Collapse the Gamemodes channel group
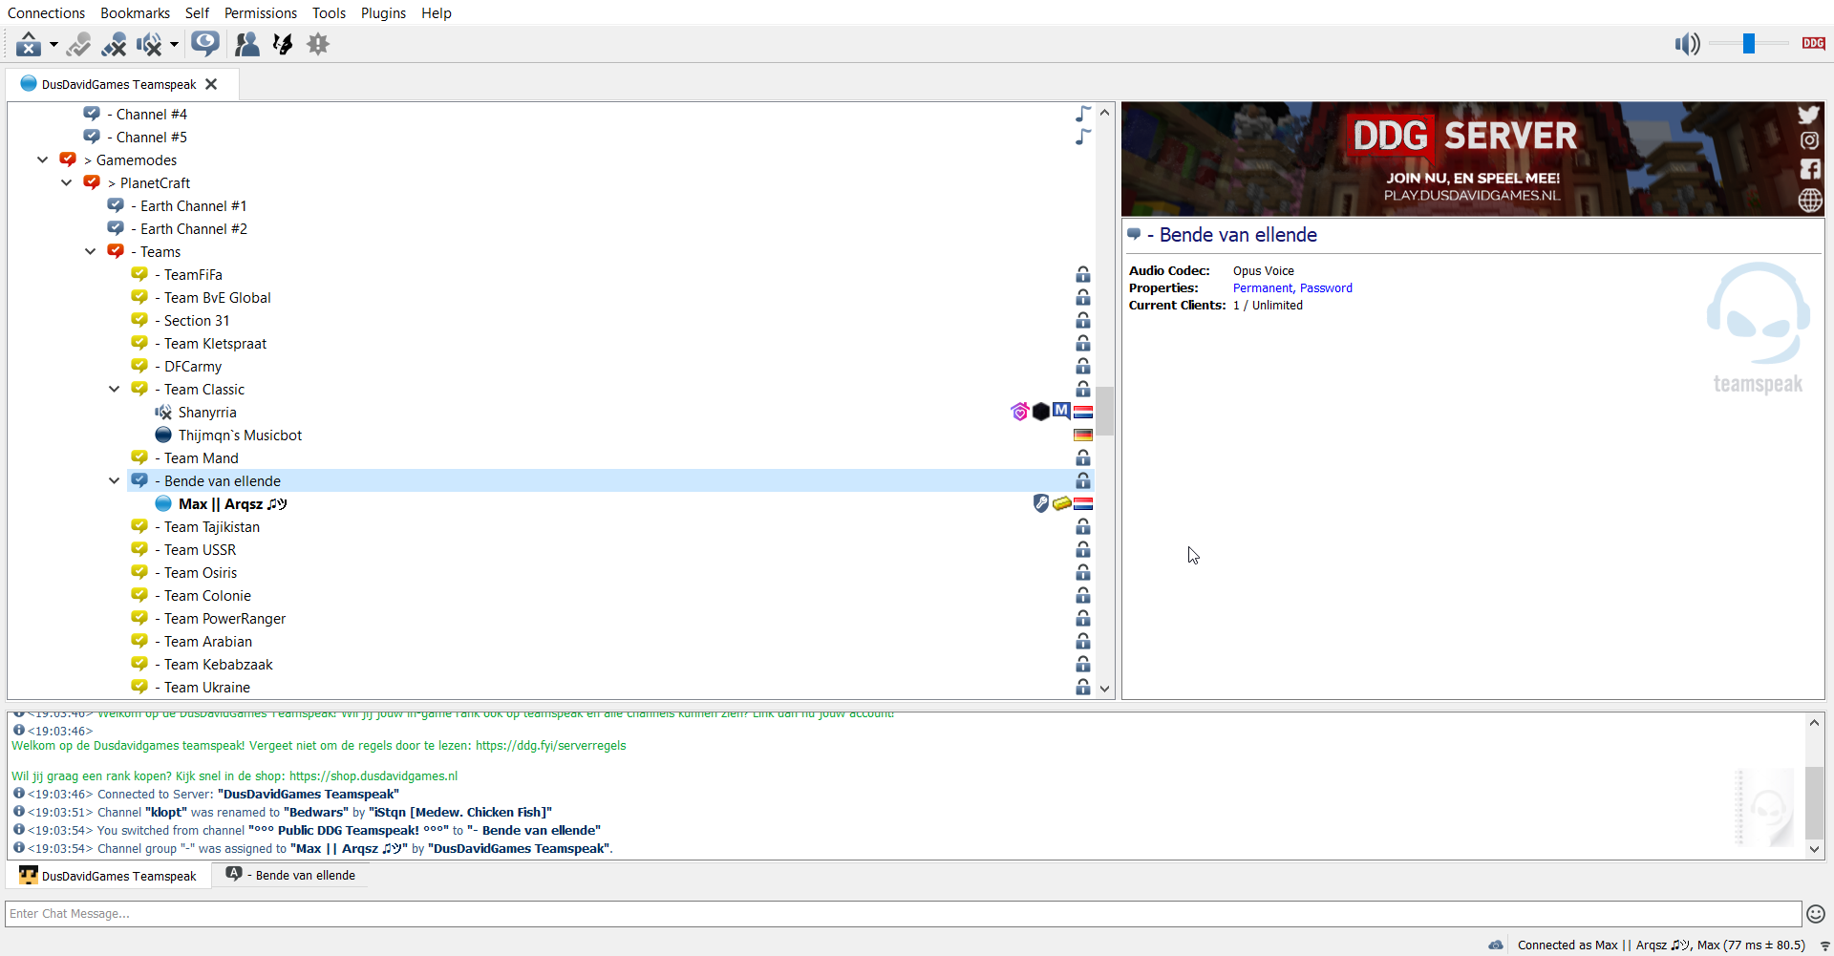The image size is (1834, 956). [x=42, y=160]
